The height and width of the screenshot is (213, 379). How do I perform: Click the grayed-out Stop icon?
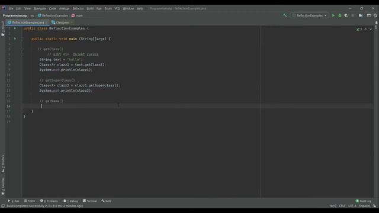353,15
